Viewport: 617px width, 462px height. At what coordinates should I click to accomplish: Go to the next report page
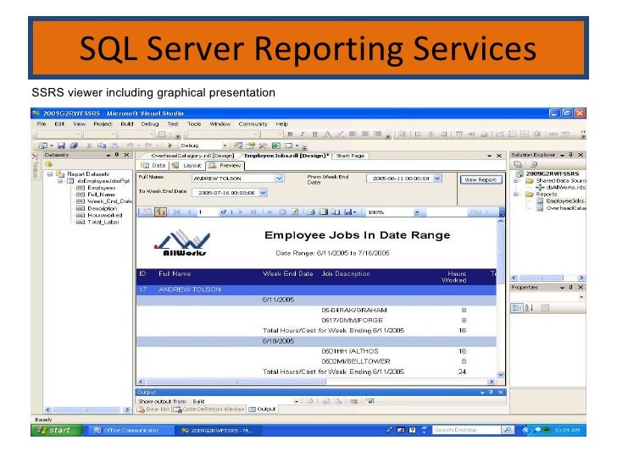click(241, 212)
